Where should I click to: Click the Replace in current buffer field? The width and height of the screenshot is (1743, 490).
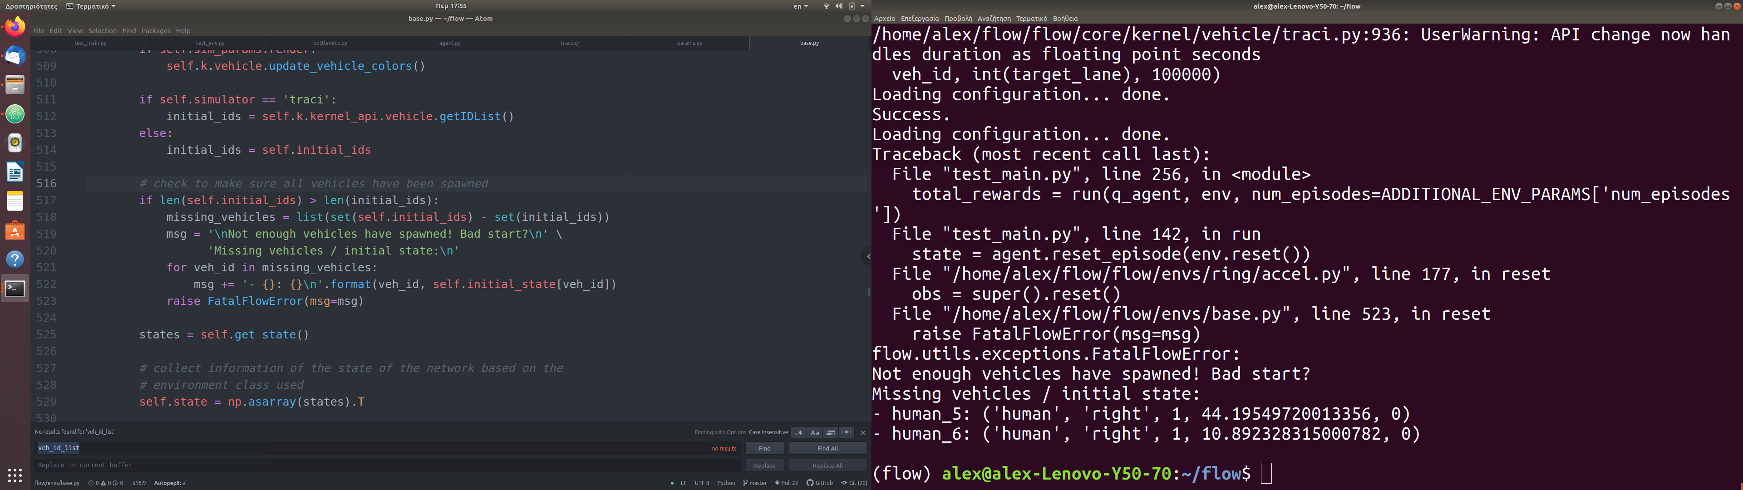point(386,465)
